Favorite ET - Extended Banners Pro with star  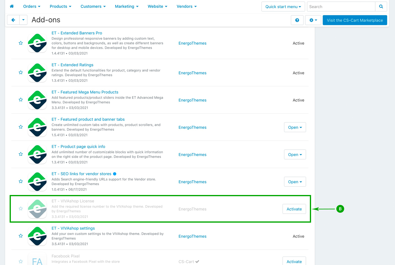coord(21,43)
